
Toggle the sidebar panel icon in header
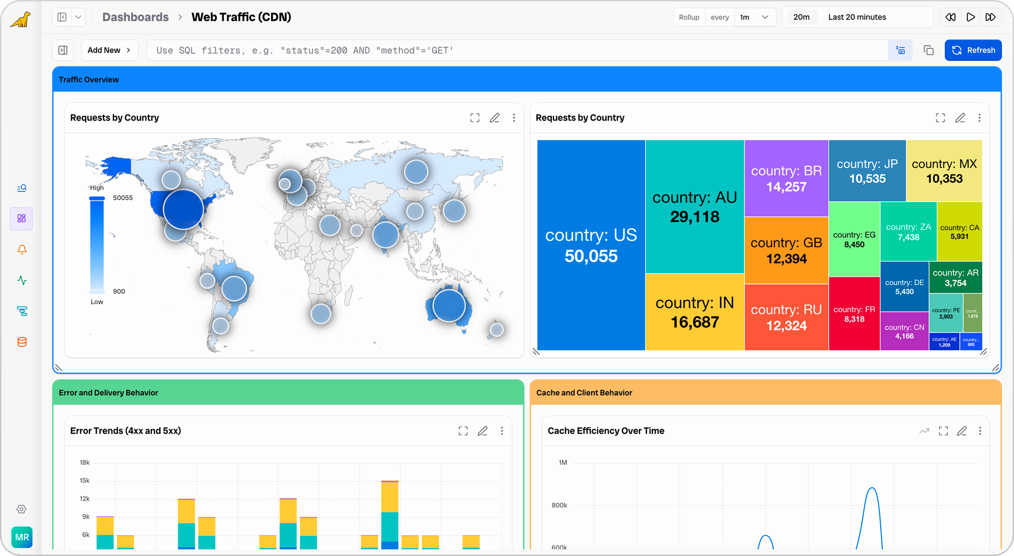[62, 17]
